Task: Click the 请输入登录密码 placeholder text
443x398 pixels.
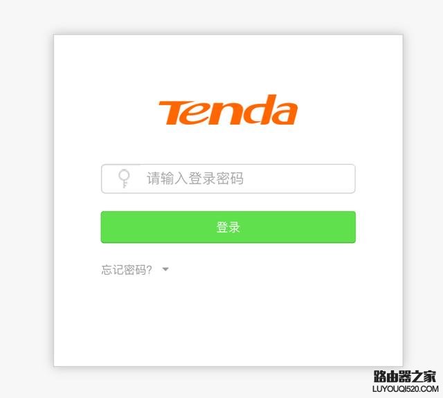Action: click(x=195, y=179)
